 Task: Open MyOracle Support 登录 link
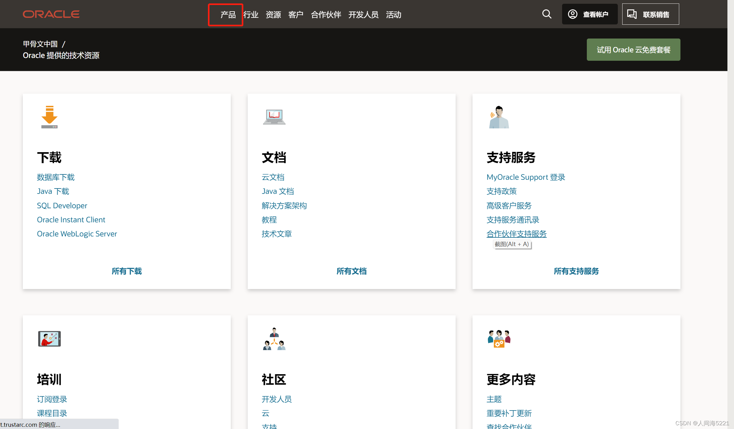click(x=526, y=177)
